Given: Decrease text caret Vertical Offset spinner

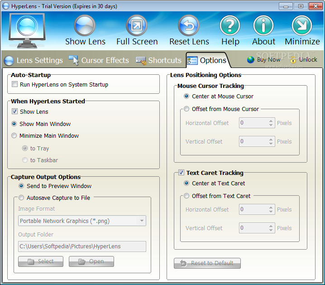Looking at the screenshot, I should (x=271, y=230).
